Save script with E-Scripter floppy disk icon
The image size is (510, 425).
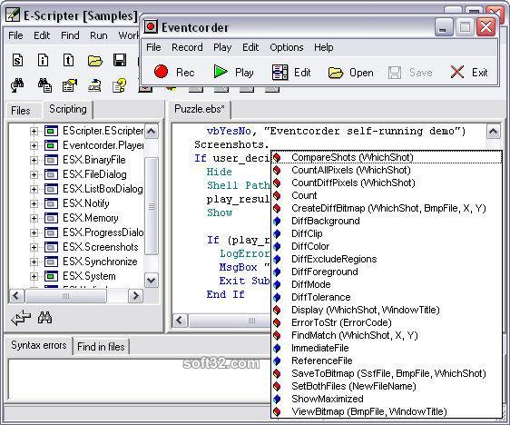coord(120,61)
